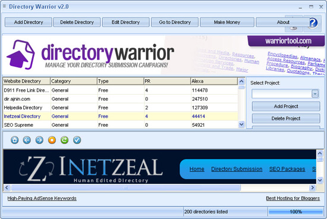Click the Inetzeal Human Edited Directory logo
Image resolution: width=327 pixels, height=219 pixels.
point(90,169)
